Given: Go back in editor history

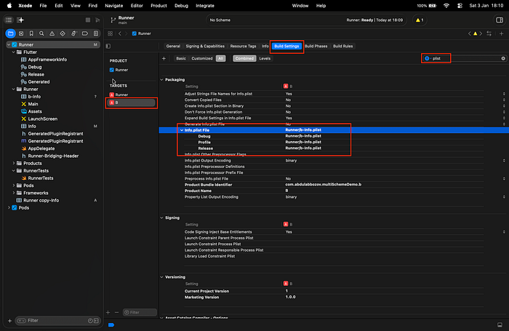Looking at the screenshot, I should [120, 33].
